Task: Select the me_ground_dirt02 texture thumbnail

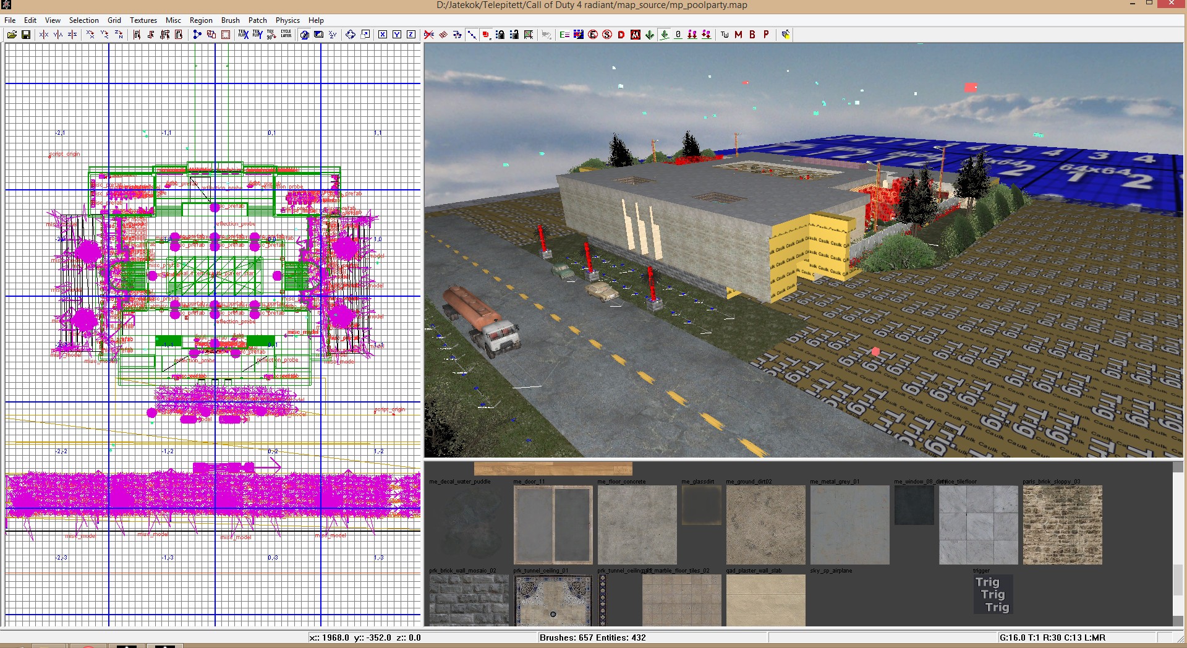Action: click(765, 525)
